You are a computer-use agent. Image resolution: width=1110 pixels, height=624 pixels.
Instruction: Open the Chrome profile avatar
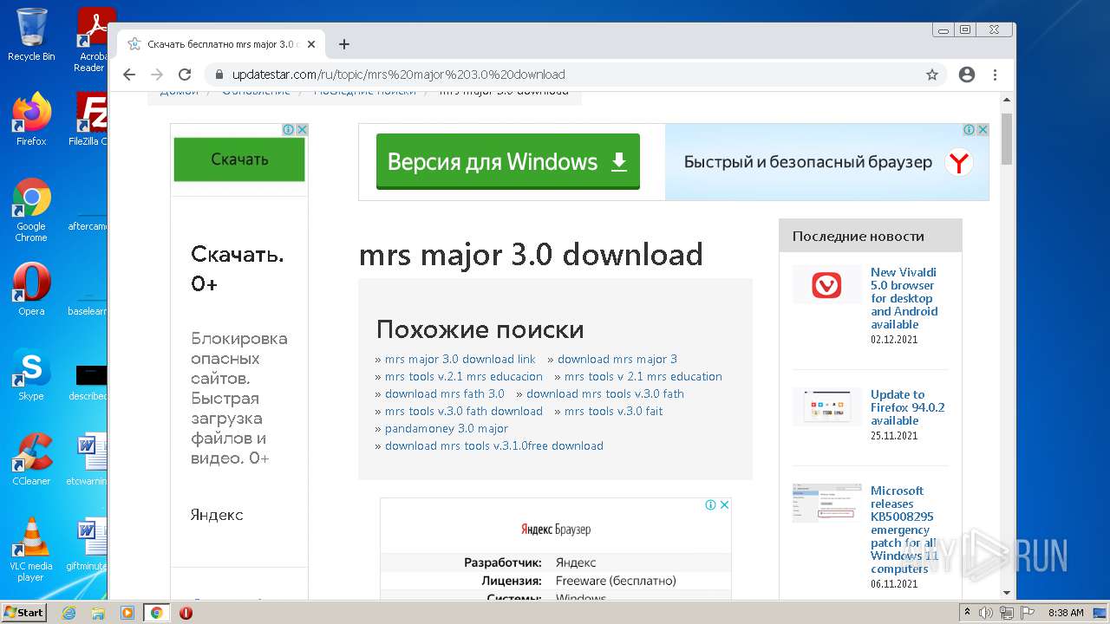pyautogui.click(x=967, y=75)
